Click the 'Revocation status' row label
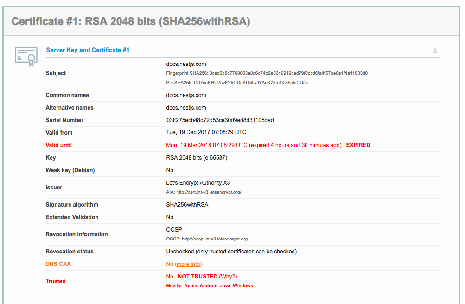Screen dimensions: 465x304 (x=70, y=252)
